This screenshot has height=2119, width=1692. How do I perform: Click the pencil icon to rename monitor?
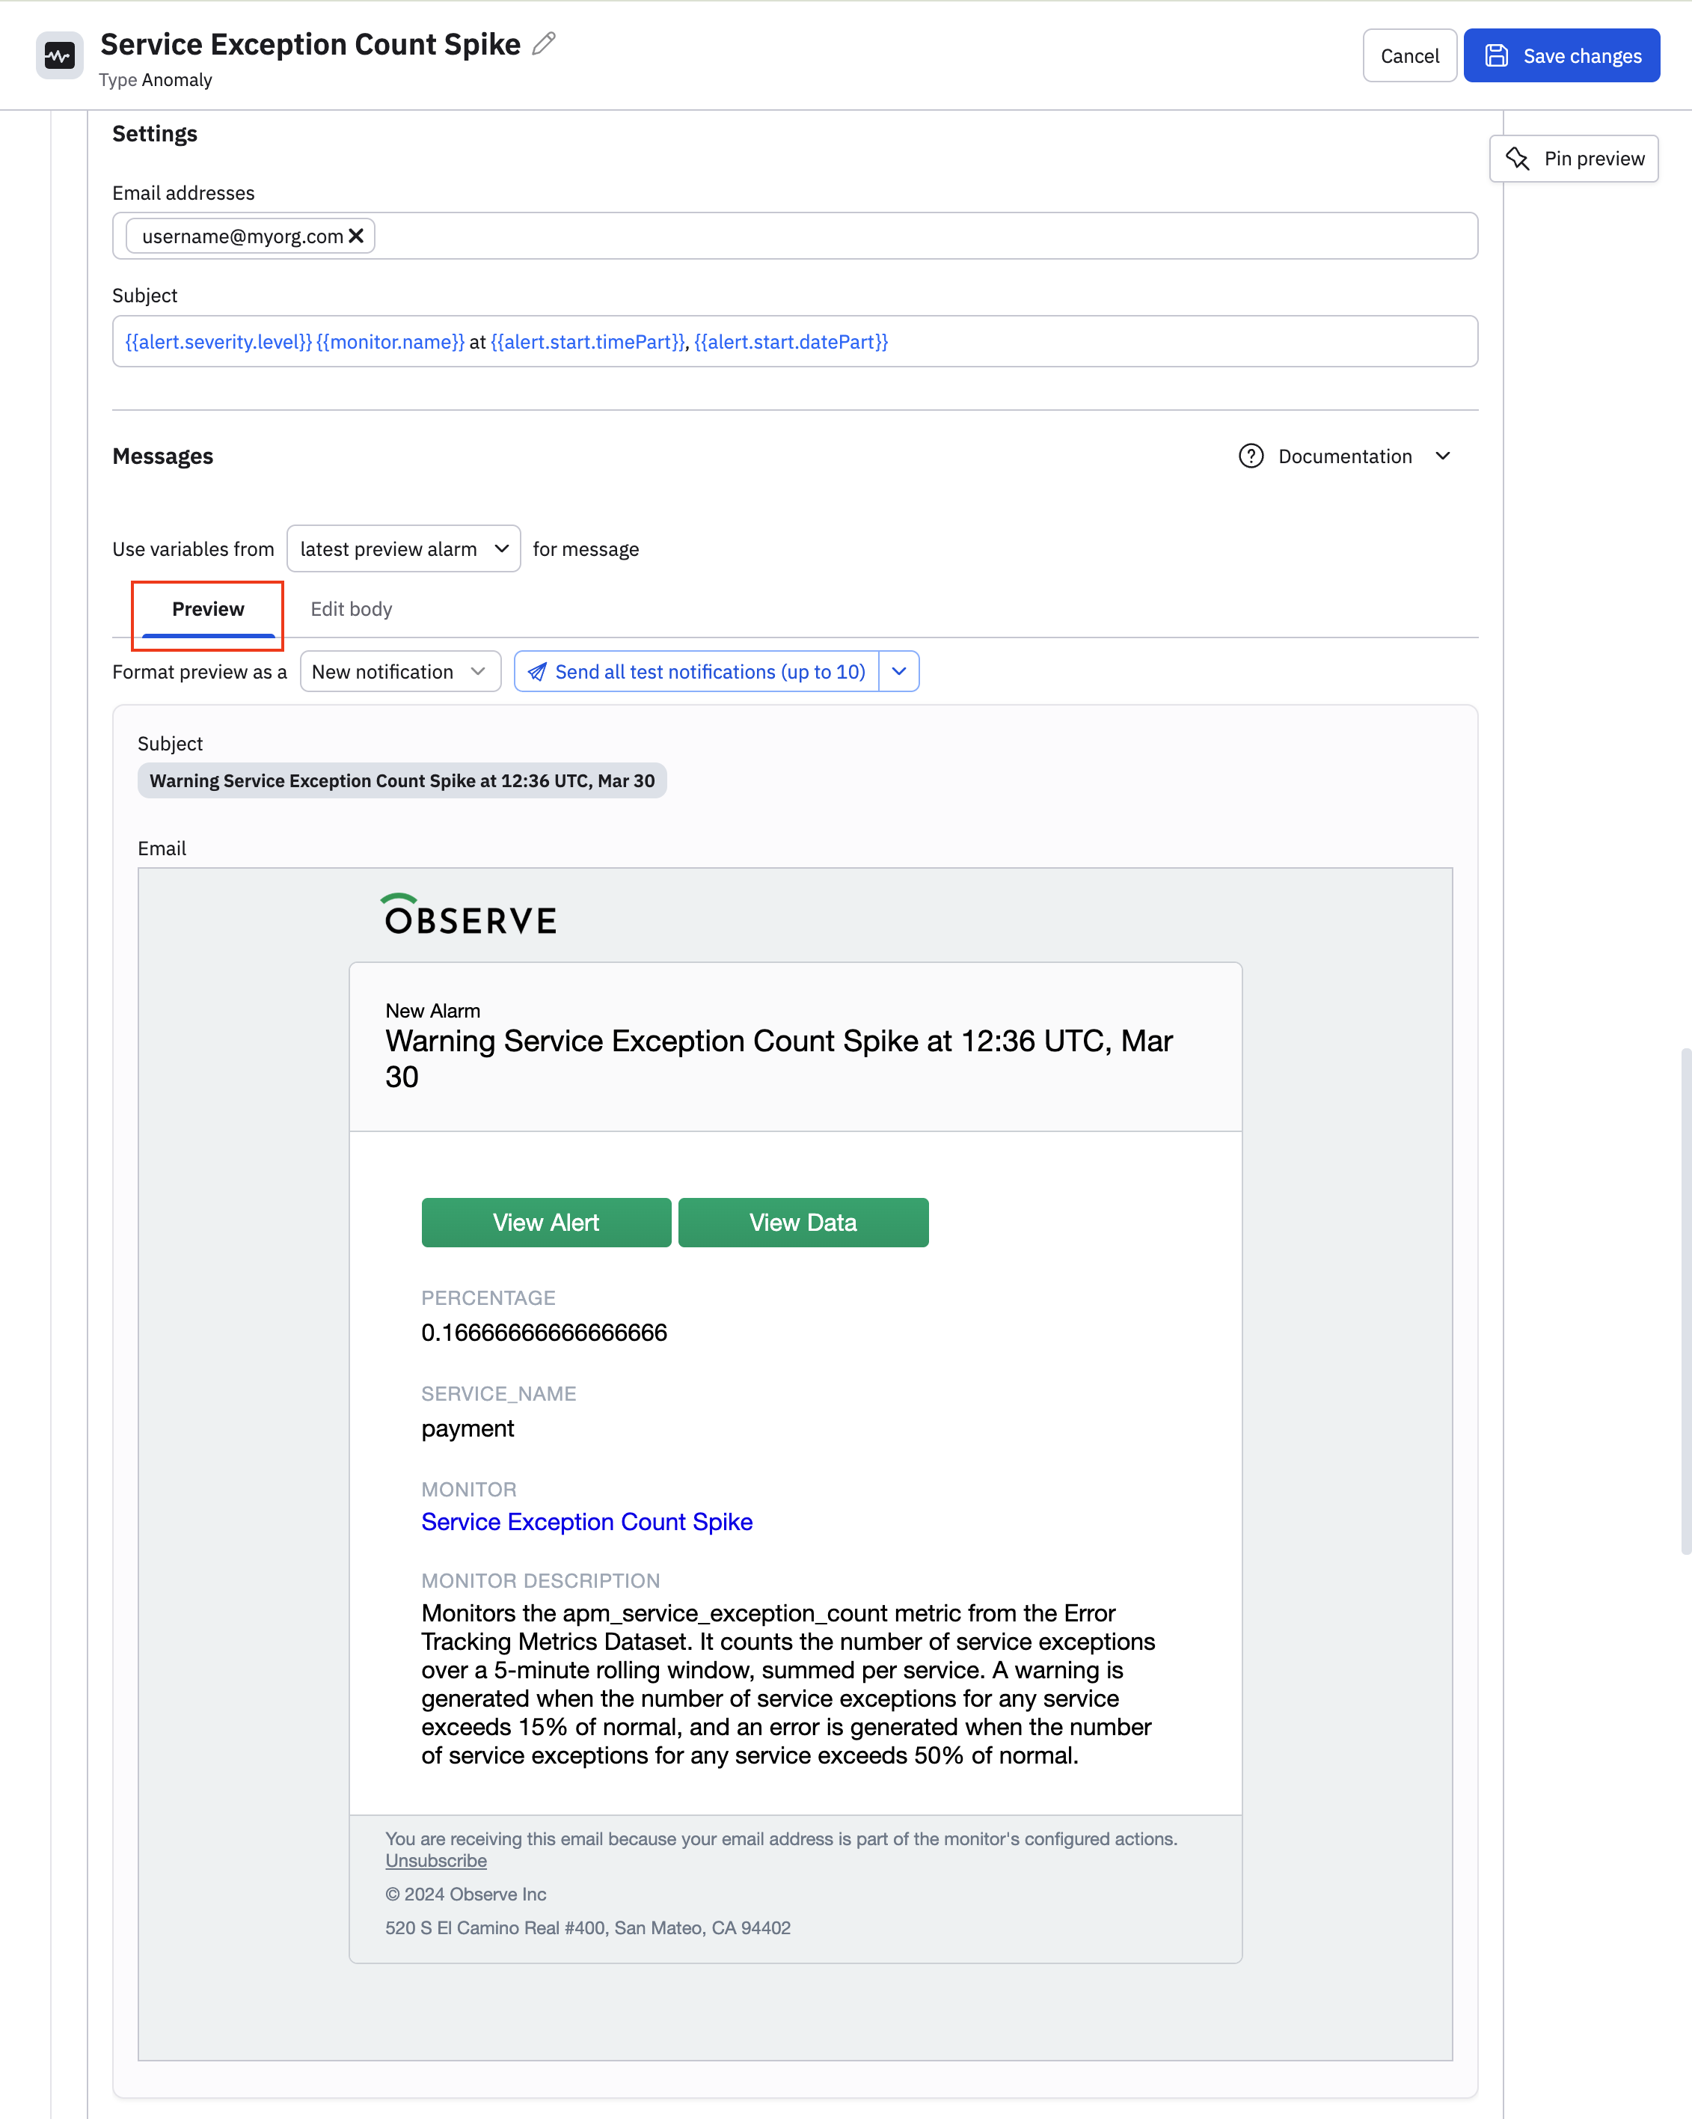coord(543,44)
